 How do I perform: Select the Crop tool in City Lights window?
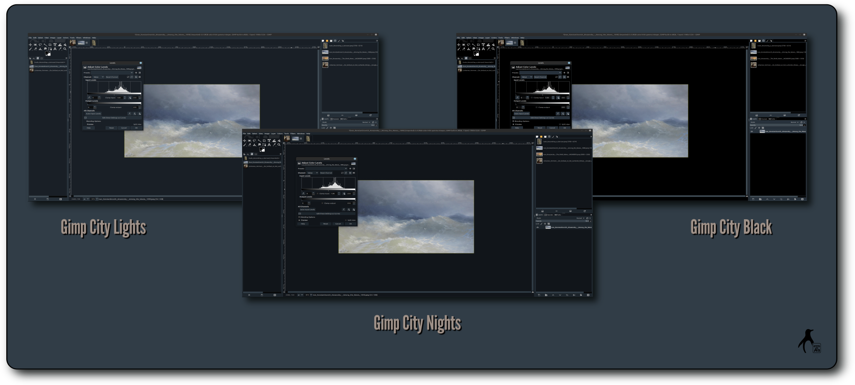(x=50, y=45)
